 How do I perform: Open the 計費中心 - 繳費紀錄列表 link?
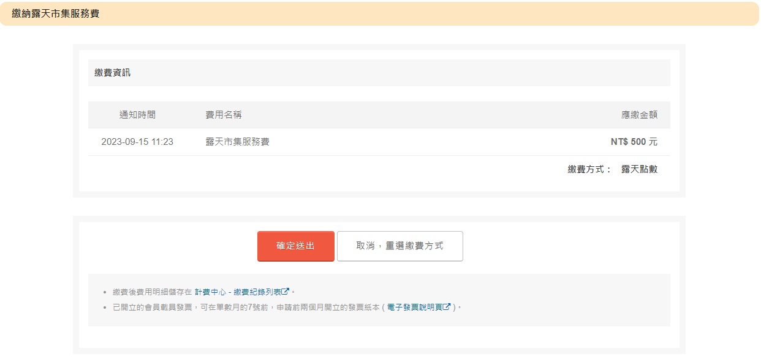pos(238,292)
